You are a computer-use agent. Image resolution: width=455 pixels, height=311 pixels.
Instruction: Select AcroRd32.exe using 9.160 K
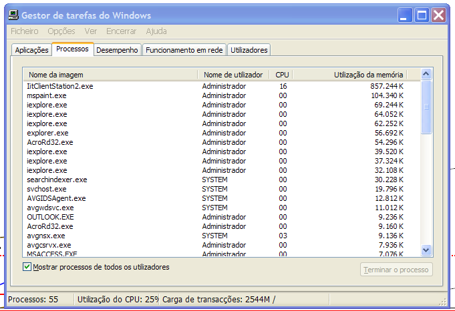222,226
